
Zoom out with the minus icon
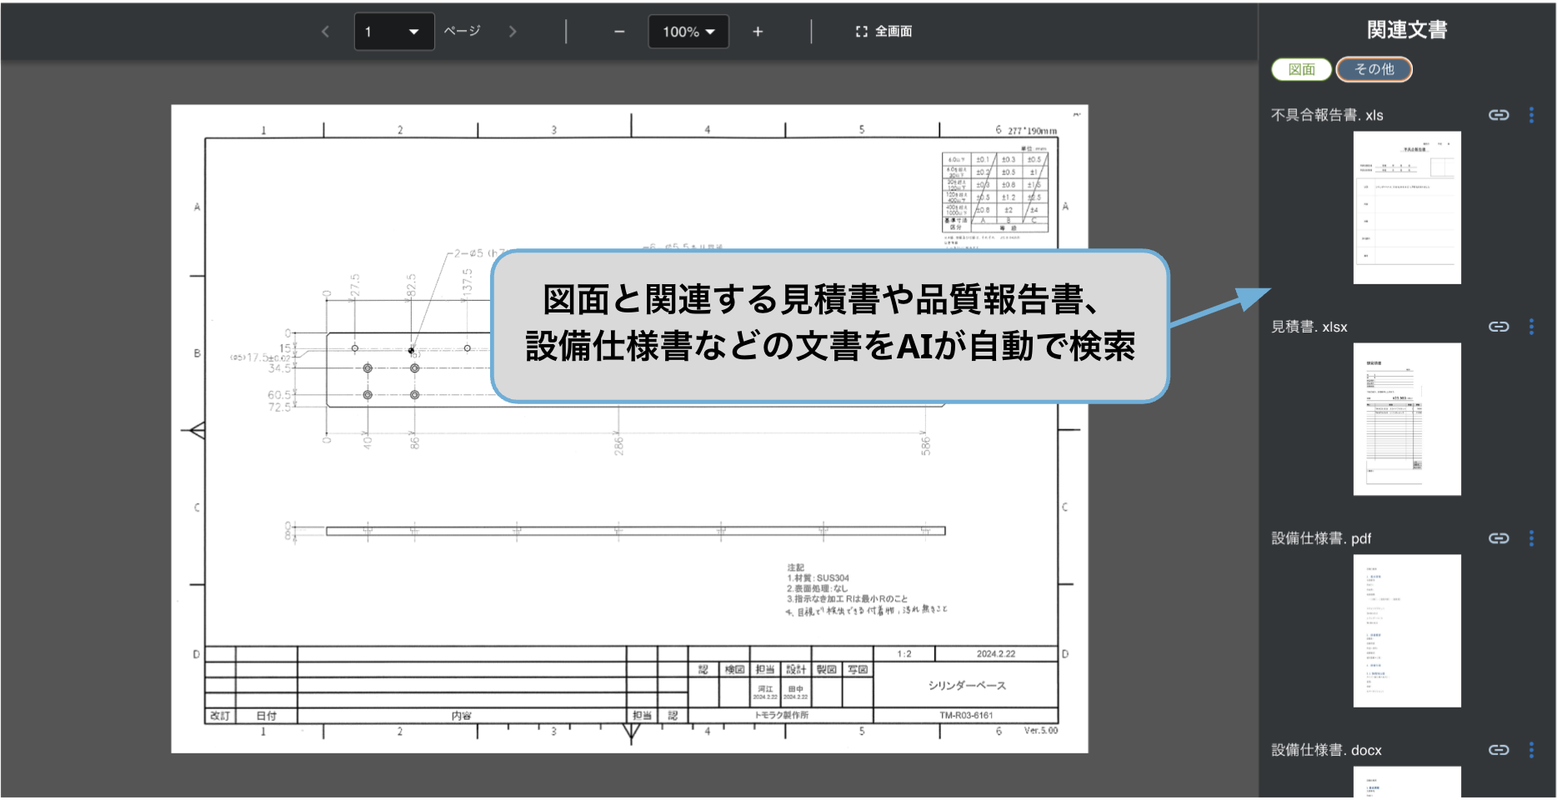(x=619, y=32)
